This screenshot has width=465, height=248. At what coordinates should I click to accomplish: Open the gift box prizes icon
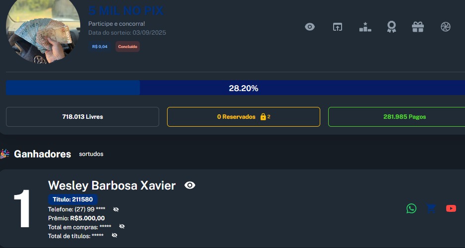418,27
